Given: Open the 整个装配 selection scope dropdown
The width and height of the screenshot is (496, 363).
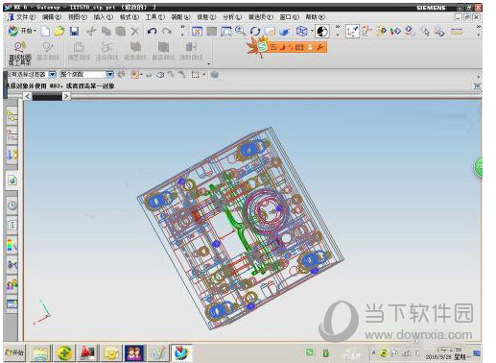Looking at the screenshot, I should tap(109, 74).
